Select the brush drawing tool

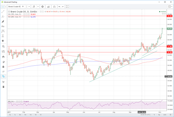(x=3, y=21)
